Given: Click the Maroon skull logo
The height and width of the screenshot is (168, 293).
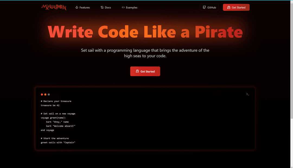Looking at the screenshot, I should pyautogui.click(x=54, y=7).
